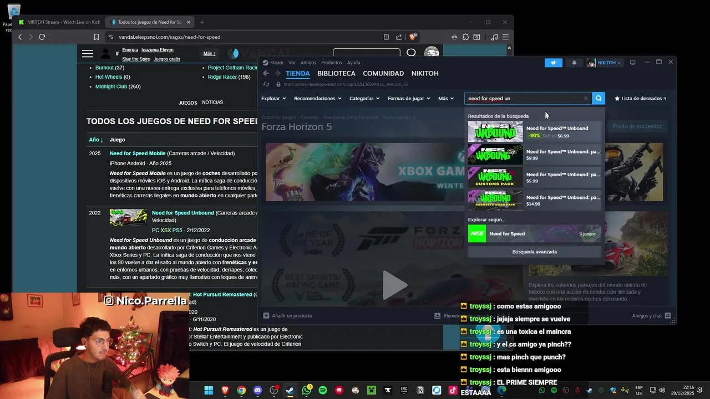Open Discord from taskbar
Viewport: 710px width, 399px height.
click(x=257, y=390)
